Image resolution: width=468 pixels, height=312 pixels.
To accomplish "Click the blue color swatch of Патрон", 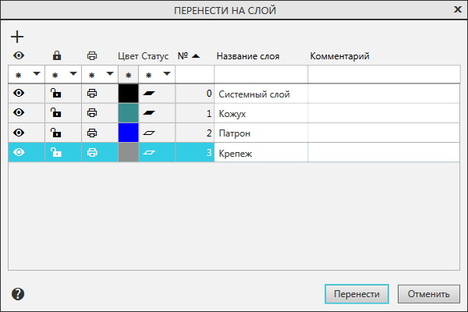I will tap(128, 133).
